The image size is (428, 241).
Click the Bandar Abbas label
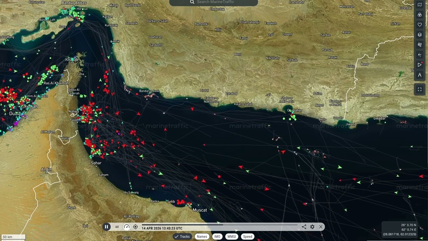click(74, 3)
